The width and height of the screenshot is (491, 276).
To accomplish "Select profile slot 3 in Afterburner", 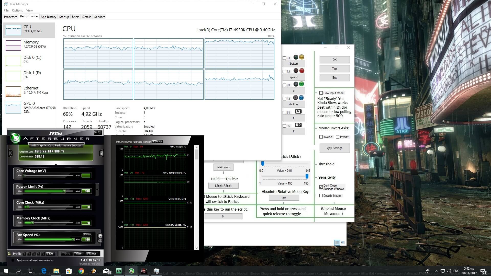I will (34, 254).
